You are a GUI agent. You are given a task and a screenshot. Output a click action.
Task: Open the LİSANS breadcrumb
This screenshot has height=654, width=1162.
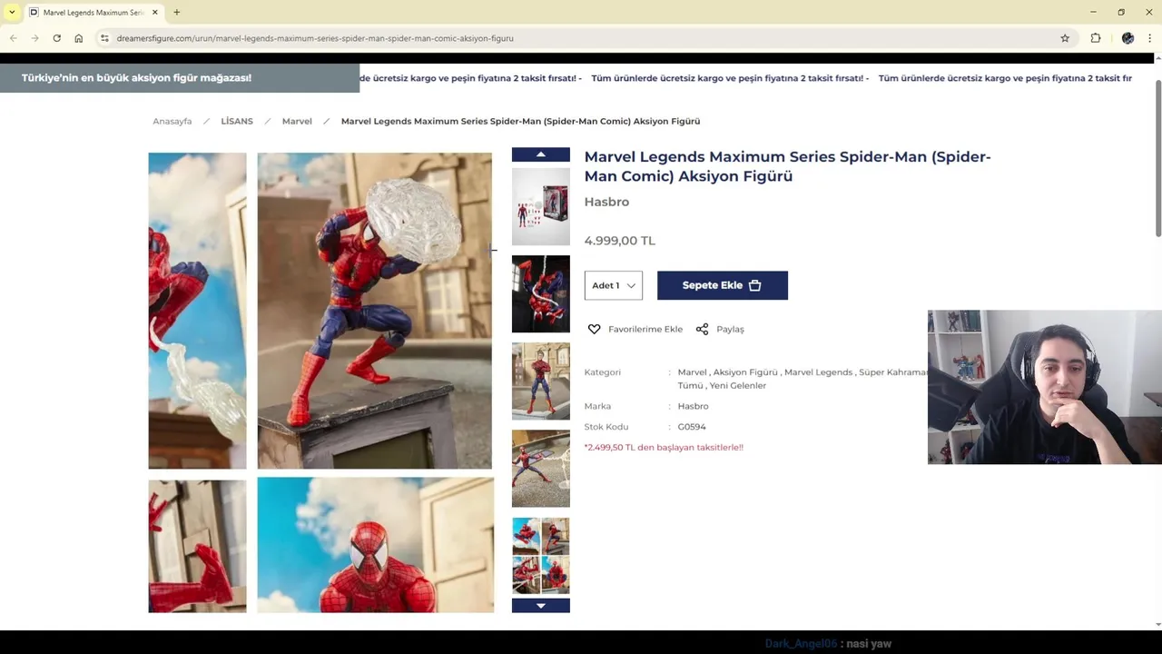pyautogui.click(x=237, y=121)
